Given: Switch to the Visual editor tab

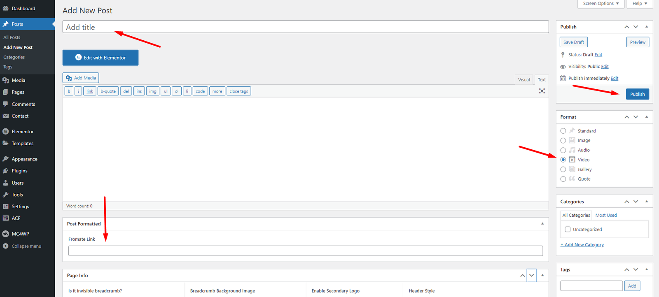Looking at the screenshot, I should click(x=524, y=80).
